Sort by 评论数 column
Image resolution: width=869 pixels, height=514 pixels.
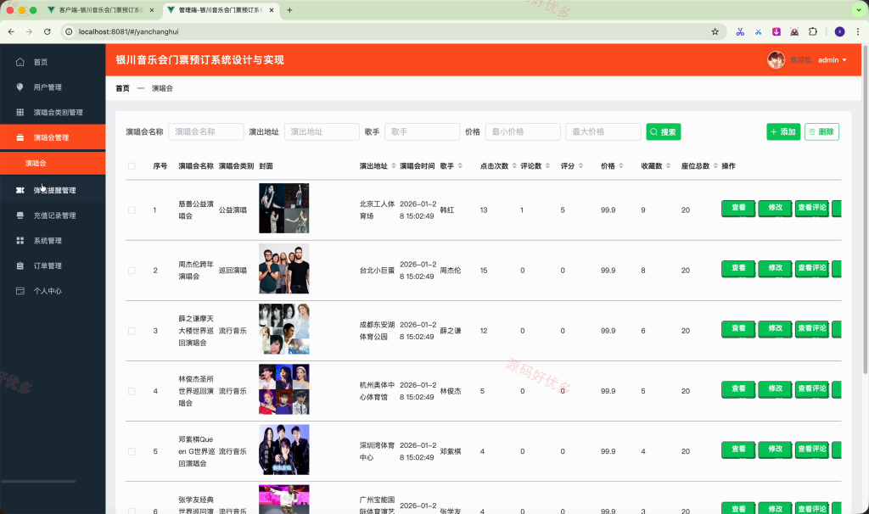pos(547,165)
